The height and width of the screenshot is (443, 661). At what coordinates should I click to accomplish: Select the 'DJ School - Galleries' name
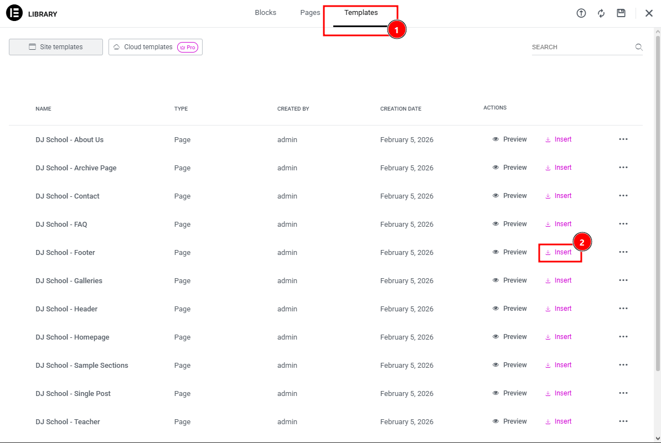(x=69, y=281)
